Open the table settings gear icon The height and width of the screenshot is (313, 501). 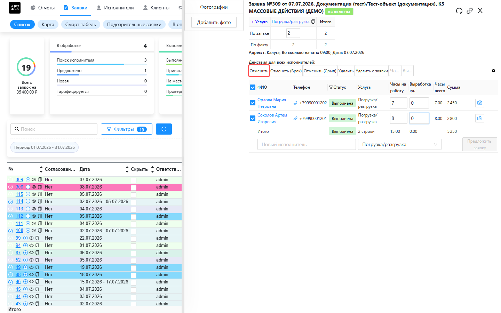[493, 71]
